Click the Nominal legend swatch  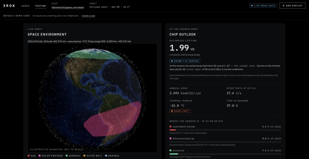pyautogui.click(x=106, y=156)
